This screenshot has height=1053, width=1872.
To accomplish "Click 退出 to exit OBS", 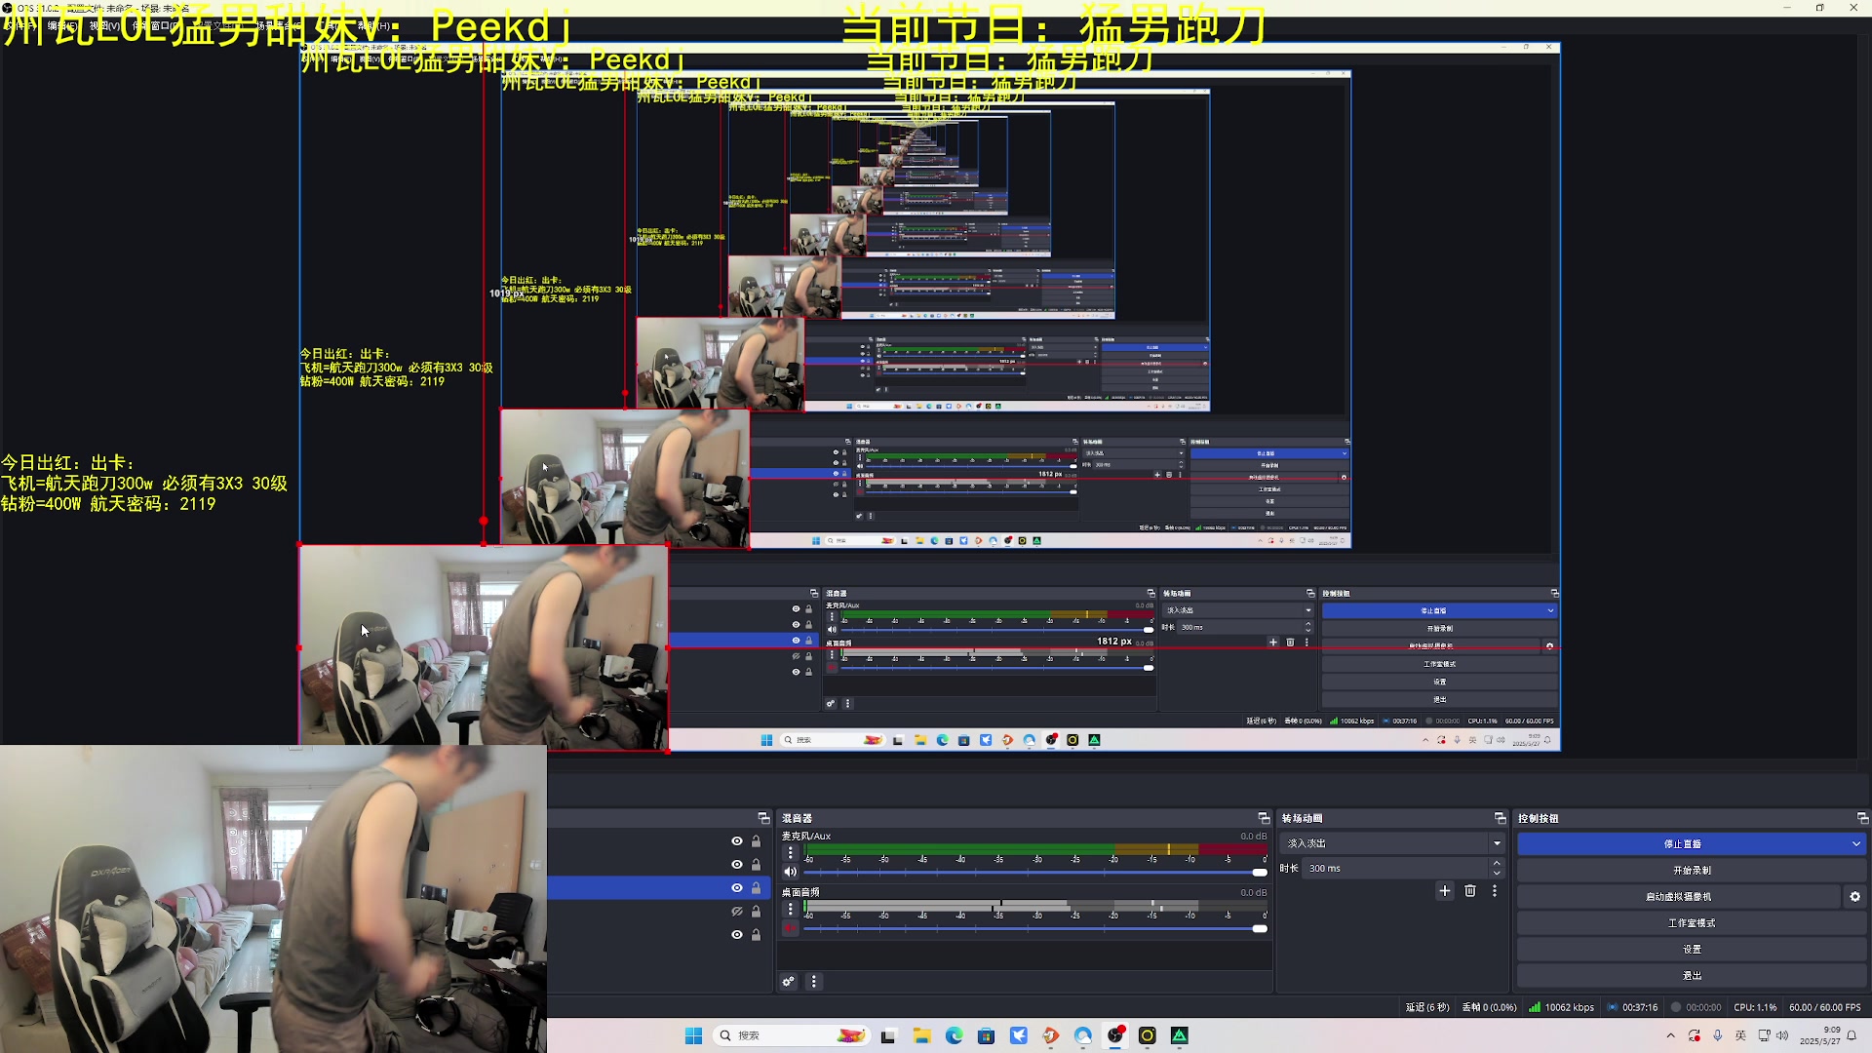I will tap(1692, 976).
